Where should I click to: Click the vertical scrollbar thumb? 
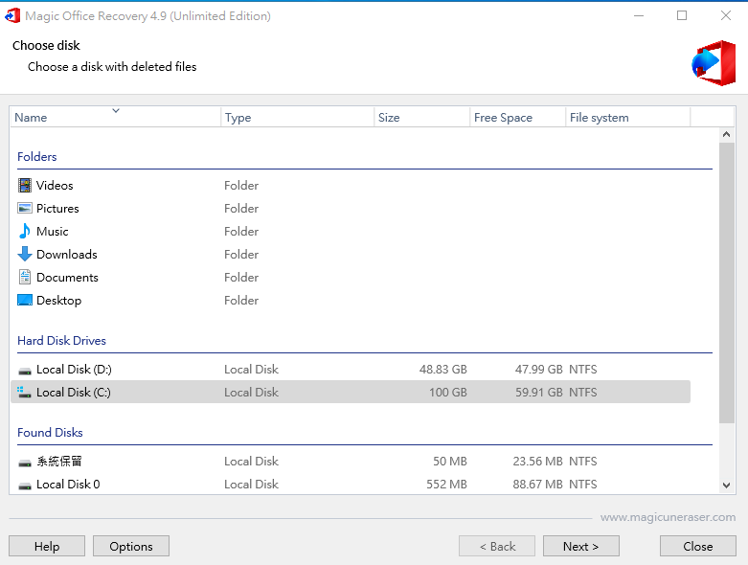click(x=727, y=282)
